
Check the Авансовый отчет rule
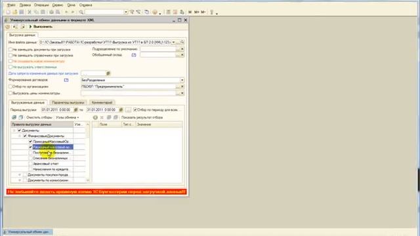[30, 164]
